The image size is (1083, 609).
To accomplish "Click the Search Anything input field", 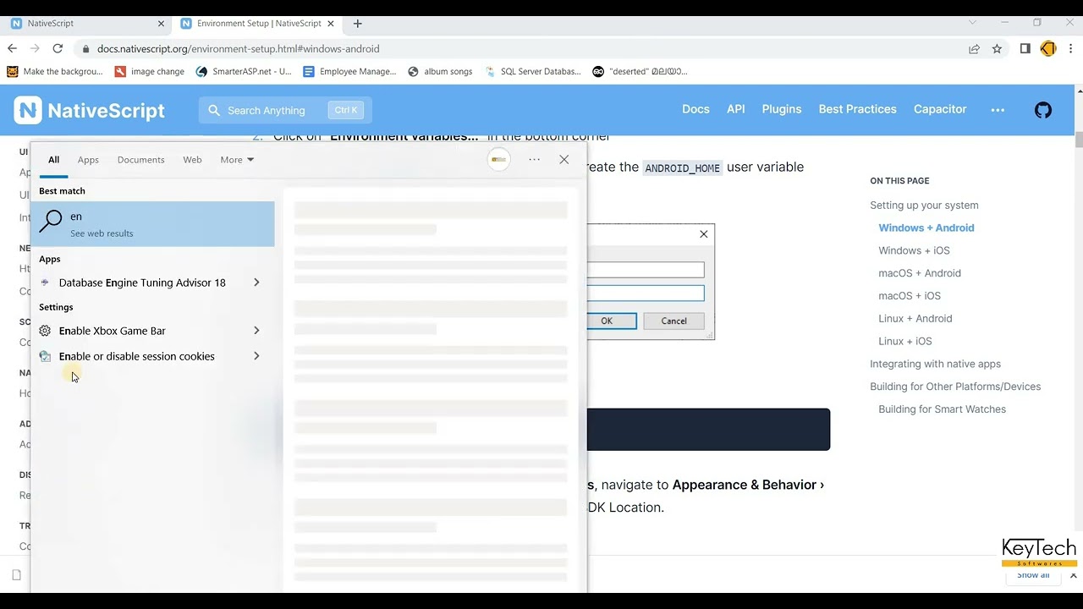I will (x=285, y=110).
